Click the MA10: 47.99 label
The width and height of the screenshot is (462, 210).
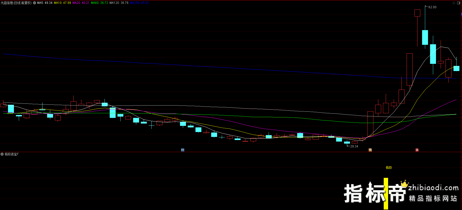coord(62,3)
